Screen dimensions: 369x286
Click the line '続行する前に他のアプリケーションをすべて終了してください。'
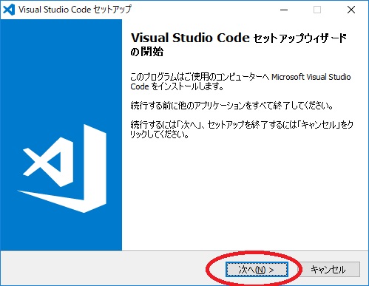231,106
